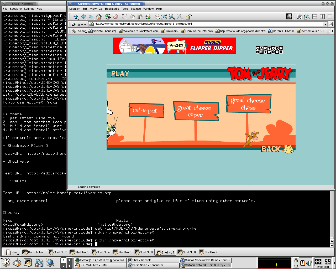This screenshot has height=269, width=336.
Task: Stop loading the page
Action: [x=115, y=17]
